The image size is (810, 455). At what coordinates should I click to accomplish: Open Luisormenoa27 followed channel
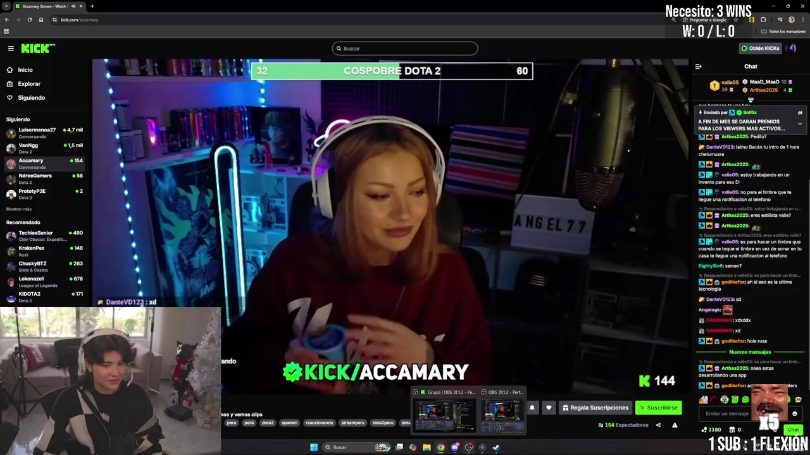click(44, 133)
